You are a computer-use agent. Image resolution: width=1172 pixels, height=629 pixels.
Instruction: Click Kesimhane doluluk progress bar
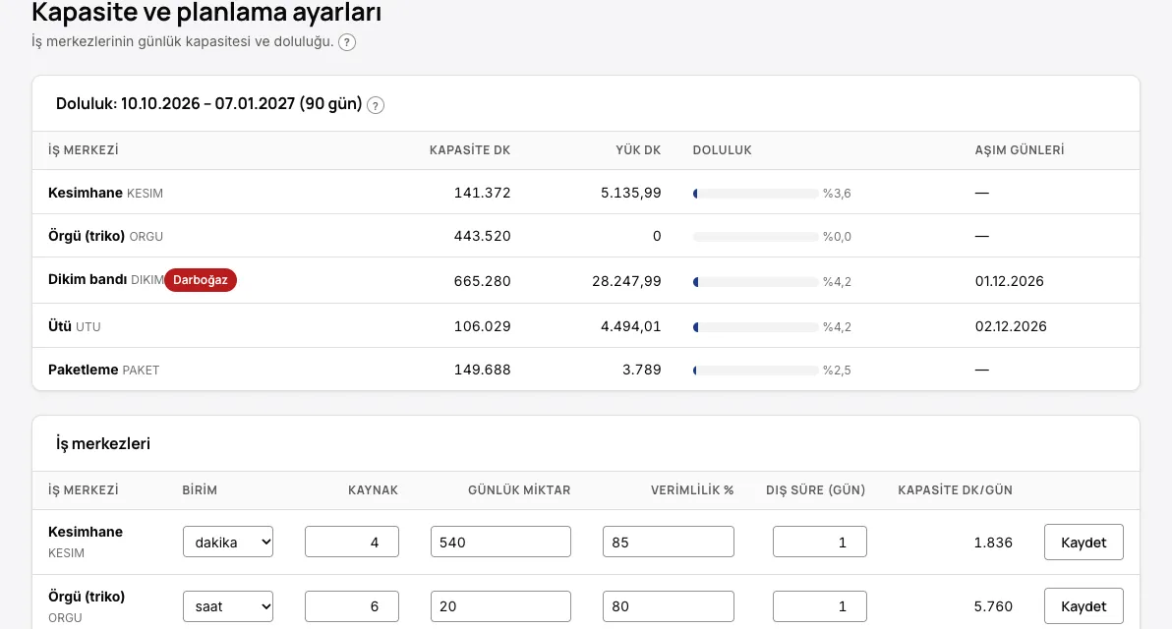[x=756, y=194]
